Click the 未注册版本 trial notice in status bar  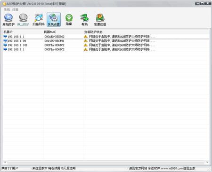pos(54,168)
